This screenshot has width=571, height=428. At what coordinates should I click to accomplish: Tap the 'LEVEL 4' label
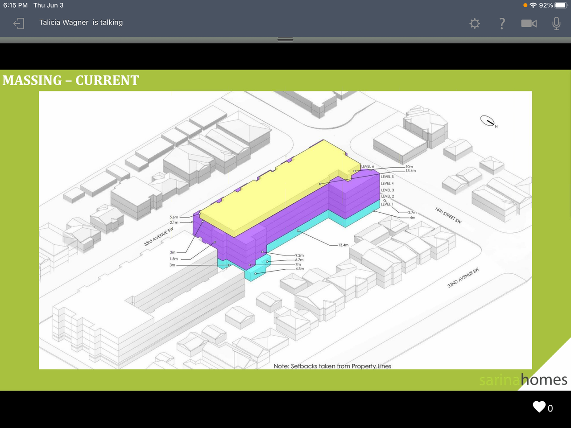coord(387,183)
